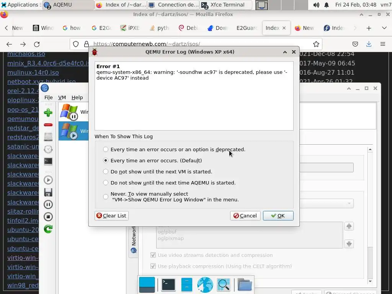The image size is (392, 294).
Task: Go forward in Firefox with the forward arrow
Action: tap(23, 44)
